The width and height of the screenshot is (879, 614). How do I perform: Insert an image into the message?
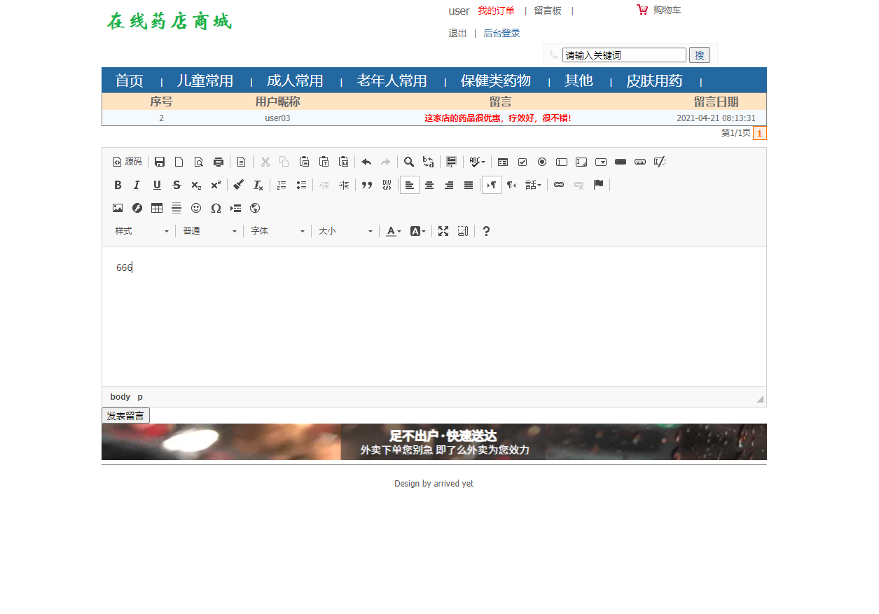click(x=117, y=208)
